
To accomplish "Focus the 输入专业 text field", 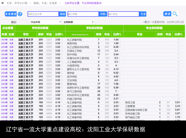I will [124, 14].
